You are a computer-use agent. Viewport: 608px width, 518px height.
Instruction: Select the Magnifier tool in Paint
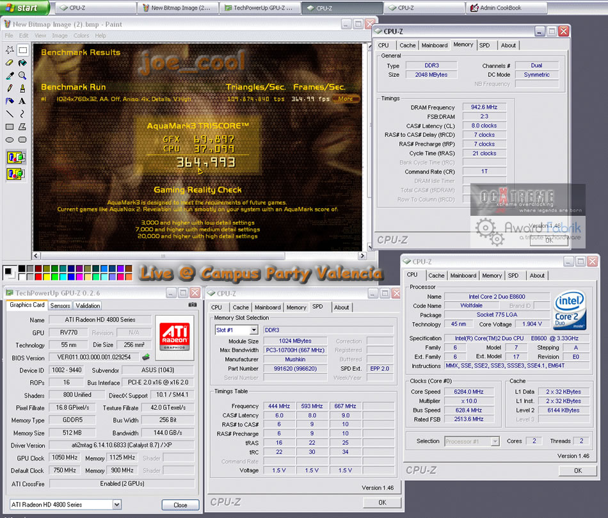pos(22,76)
